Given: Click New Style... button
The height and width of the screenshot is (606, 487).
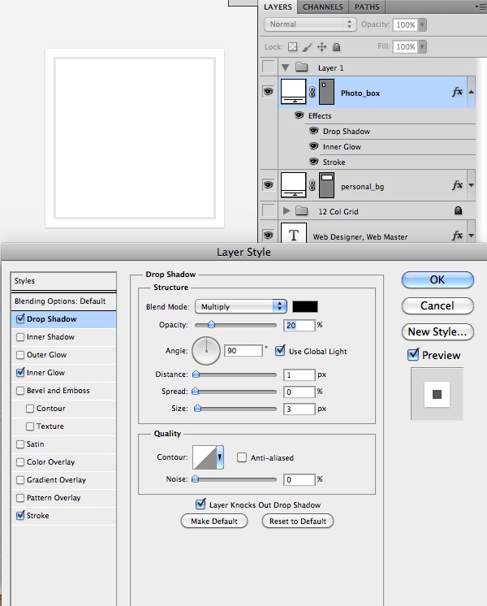Looking at the screenshot, I should click(x=437, y=331).
